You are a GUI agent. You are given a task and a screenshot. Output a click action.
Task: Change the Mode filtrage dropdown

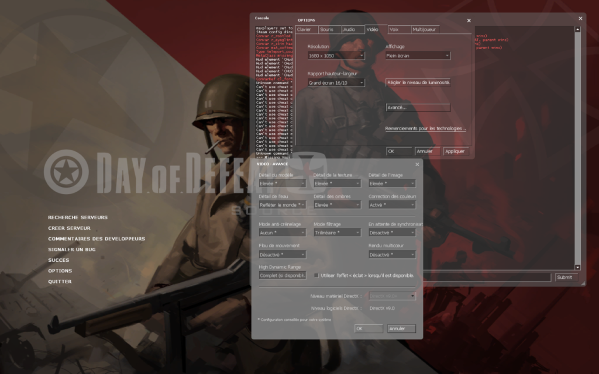click(337, 233)
